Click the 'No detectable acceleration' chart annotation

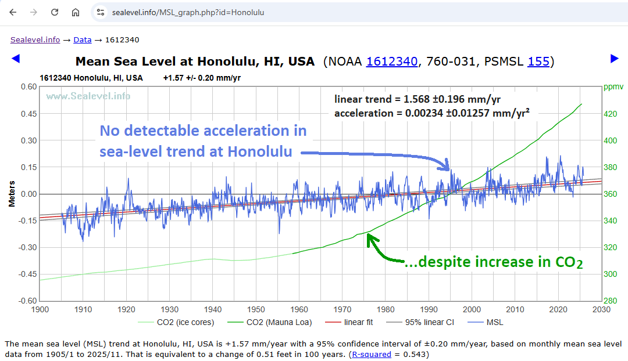(x=203, y=141)
